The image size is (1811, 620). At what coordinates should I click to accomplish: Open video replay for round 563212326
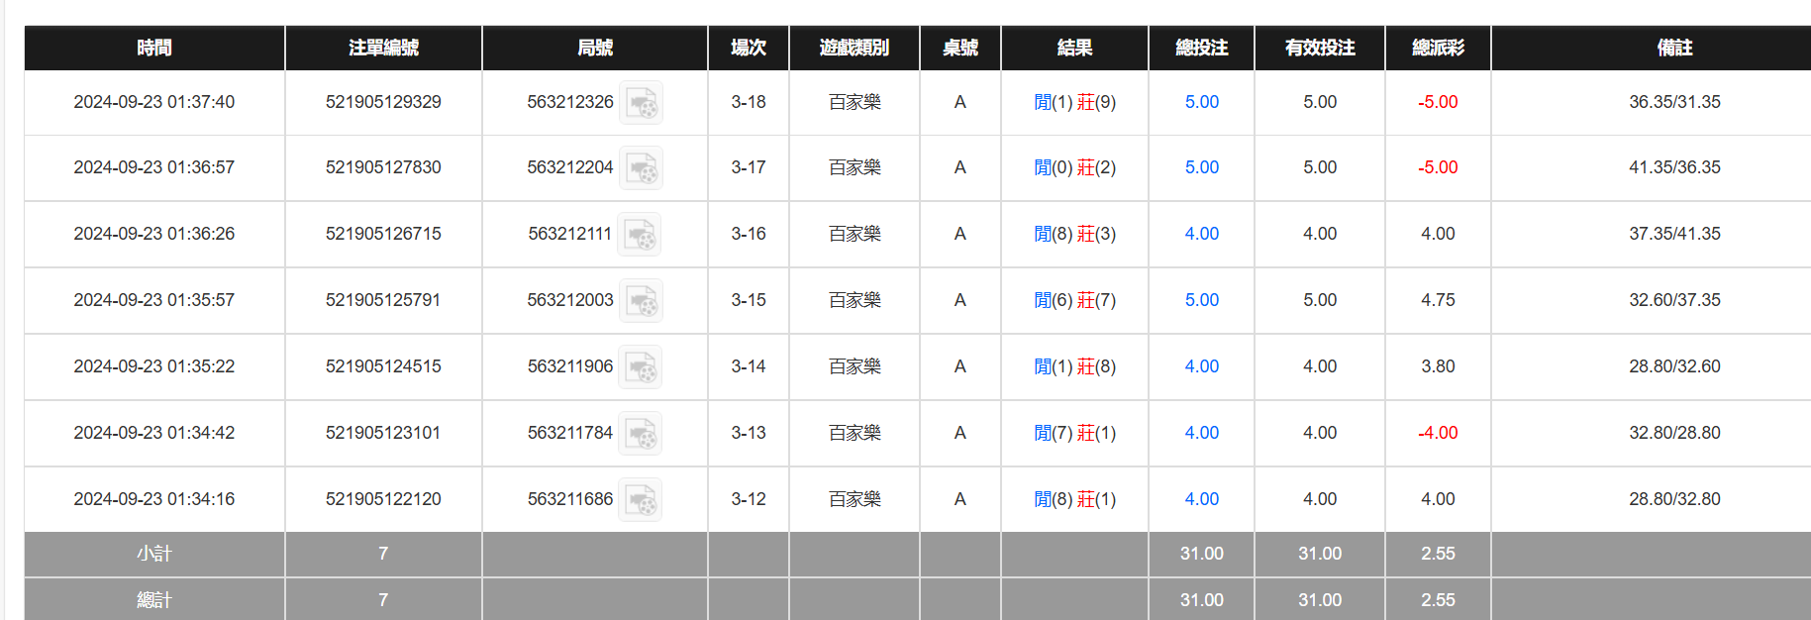[641, 103]
